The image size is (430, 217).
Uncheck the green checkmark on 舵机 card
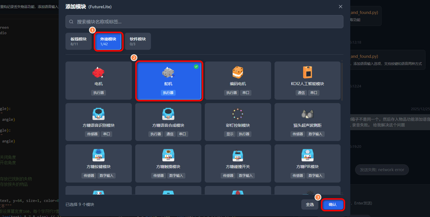point(196,66)
